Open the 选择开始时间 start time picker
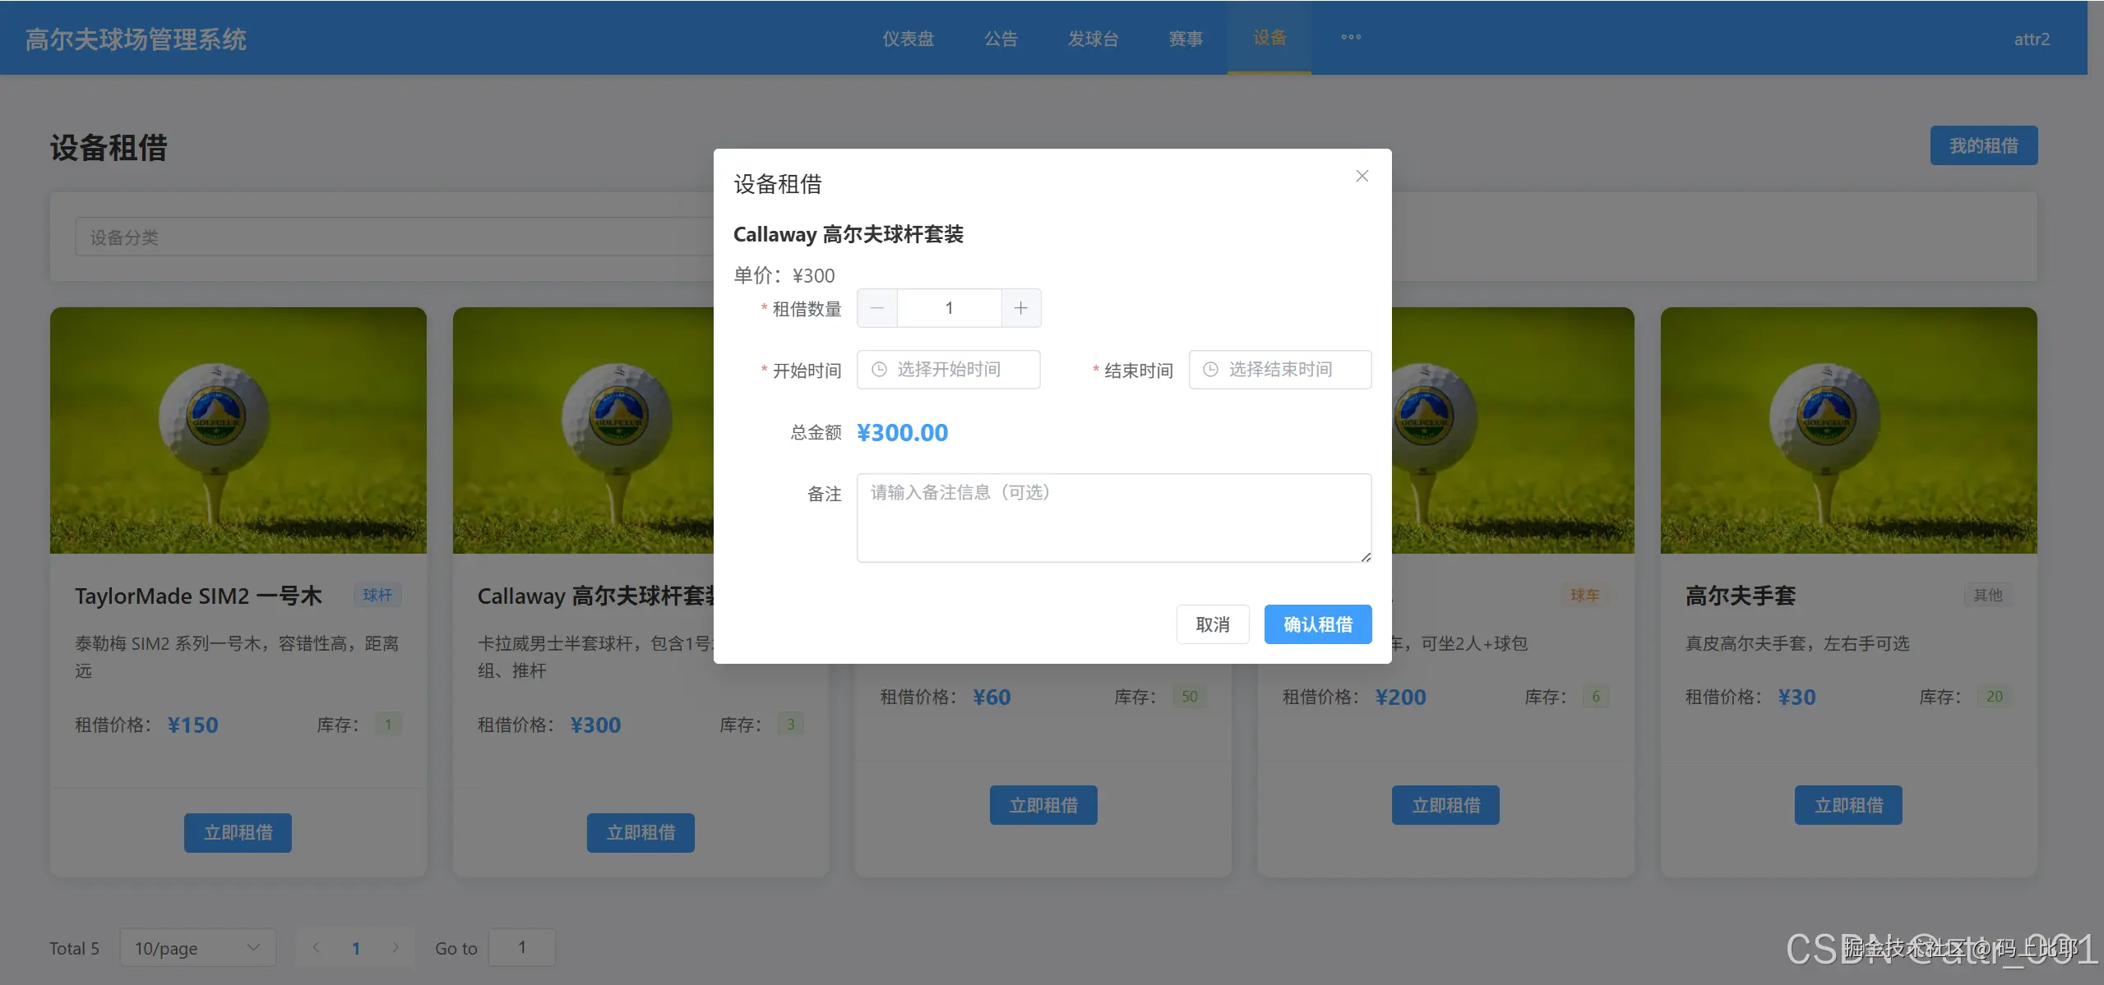The width and height of the screenshot is (2104, 985). [949, 370]
